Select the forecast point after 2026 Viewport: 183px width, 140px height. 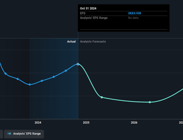(150, 102)
